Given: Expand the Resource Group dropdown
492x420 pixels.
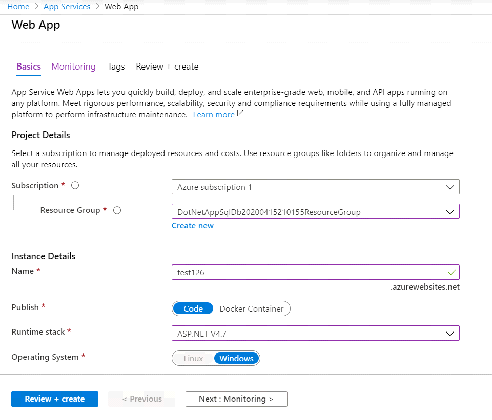Looking at the screenshot, I should point(315,211).
